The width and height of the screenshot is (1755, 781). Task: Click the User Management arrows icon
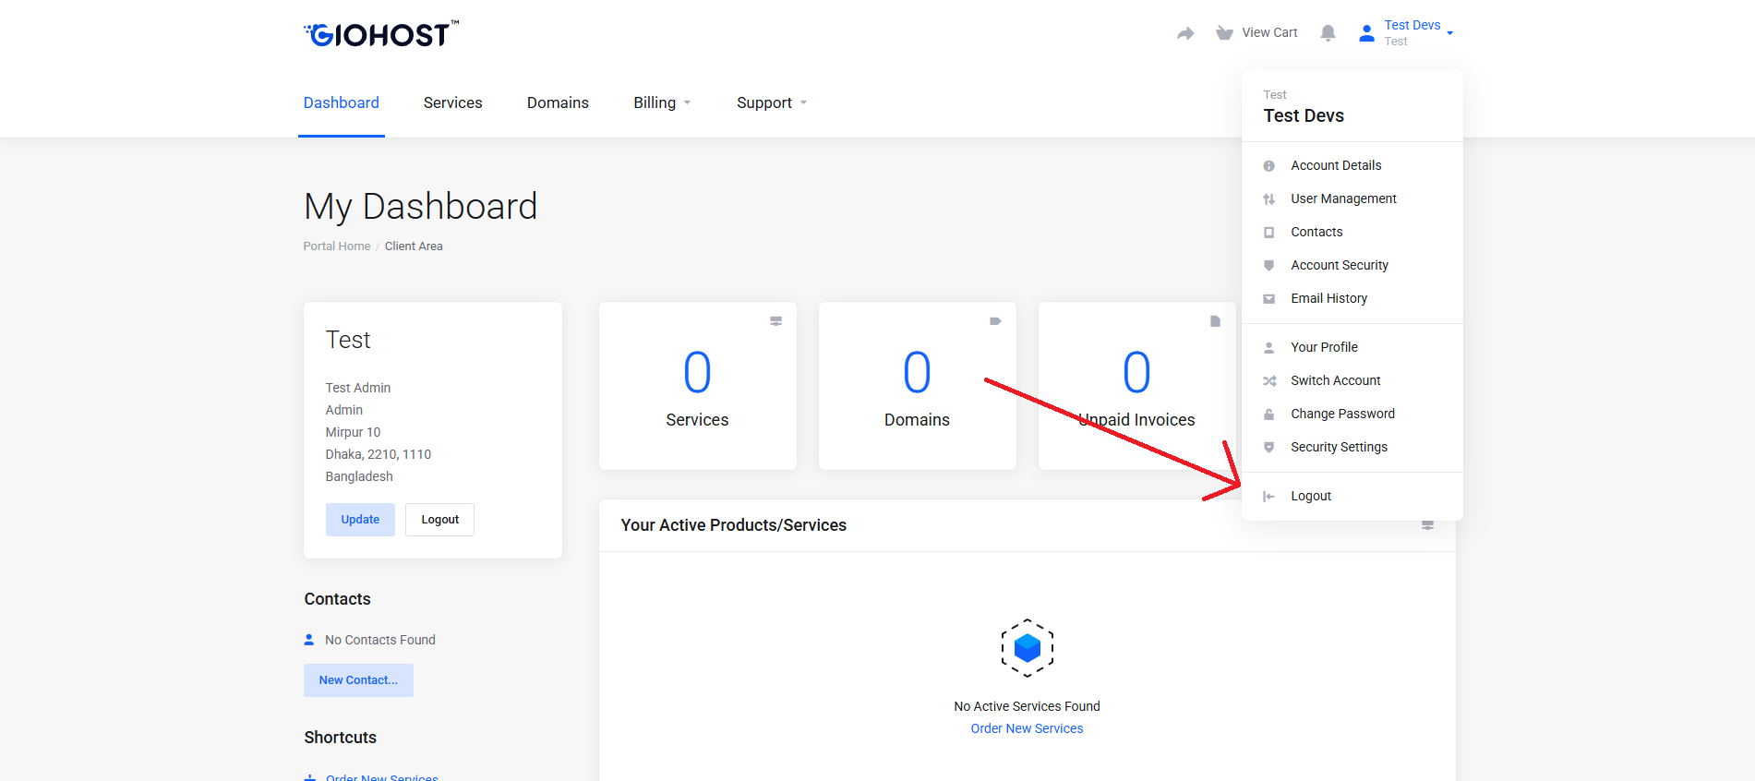click(1269, 199)
